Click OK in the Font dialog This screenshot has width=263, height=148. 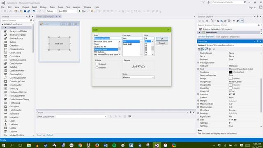[161, 39]
